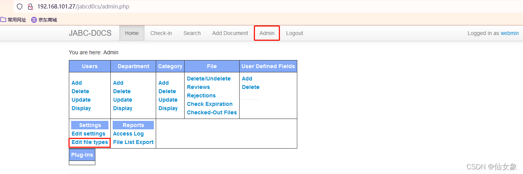Open Delete/Undelete under File
The height and width of the screenshot is (174, 523).
tap(209, 79)
